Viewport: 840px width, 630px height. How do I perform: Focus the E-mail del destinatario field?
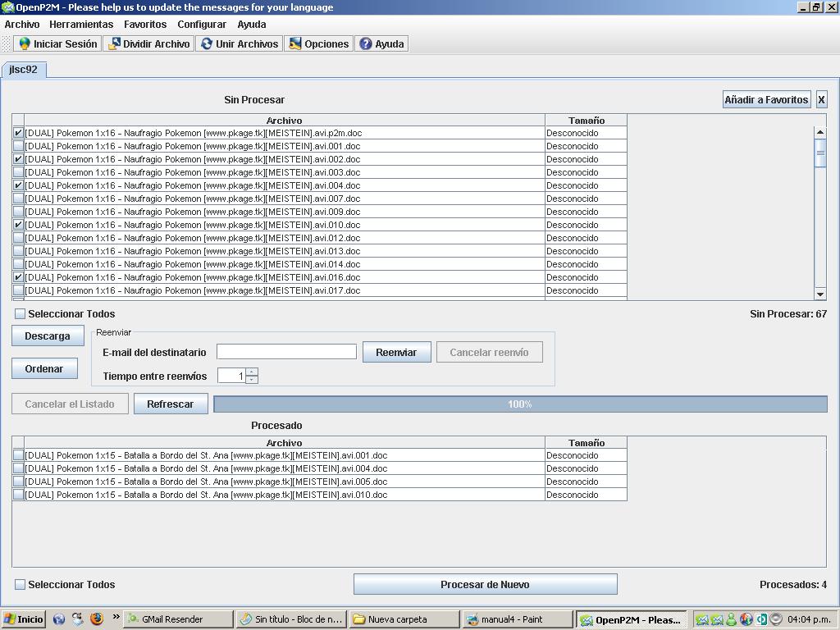[x=286, y=352]
